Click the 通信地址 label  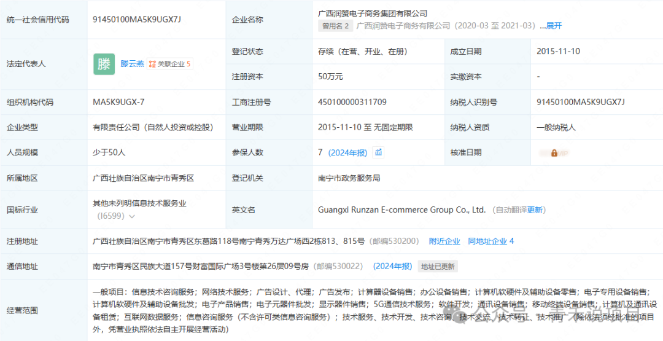23,266
